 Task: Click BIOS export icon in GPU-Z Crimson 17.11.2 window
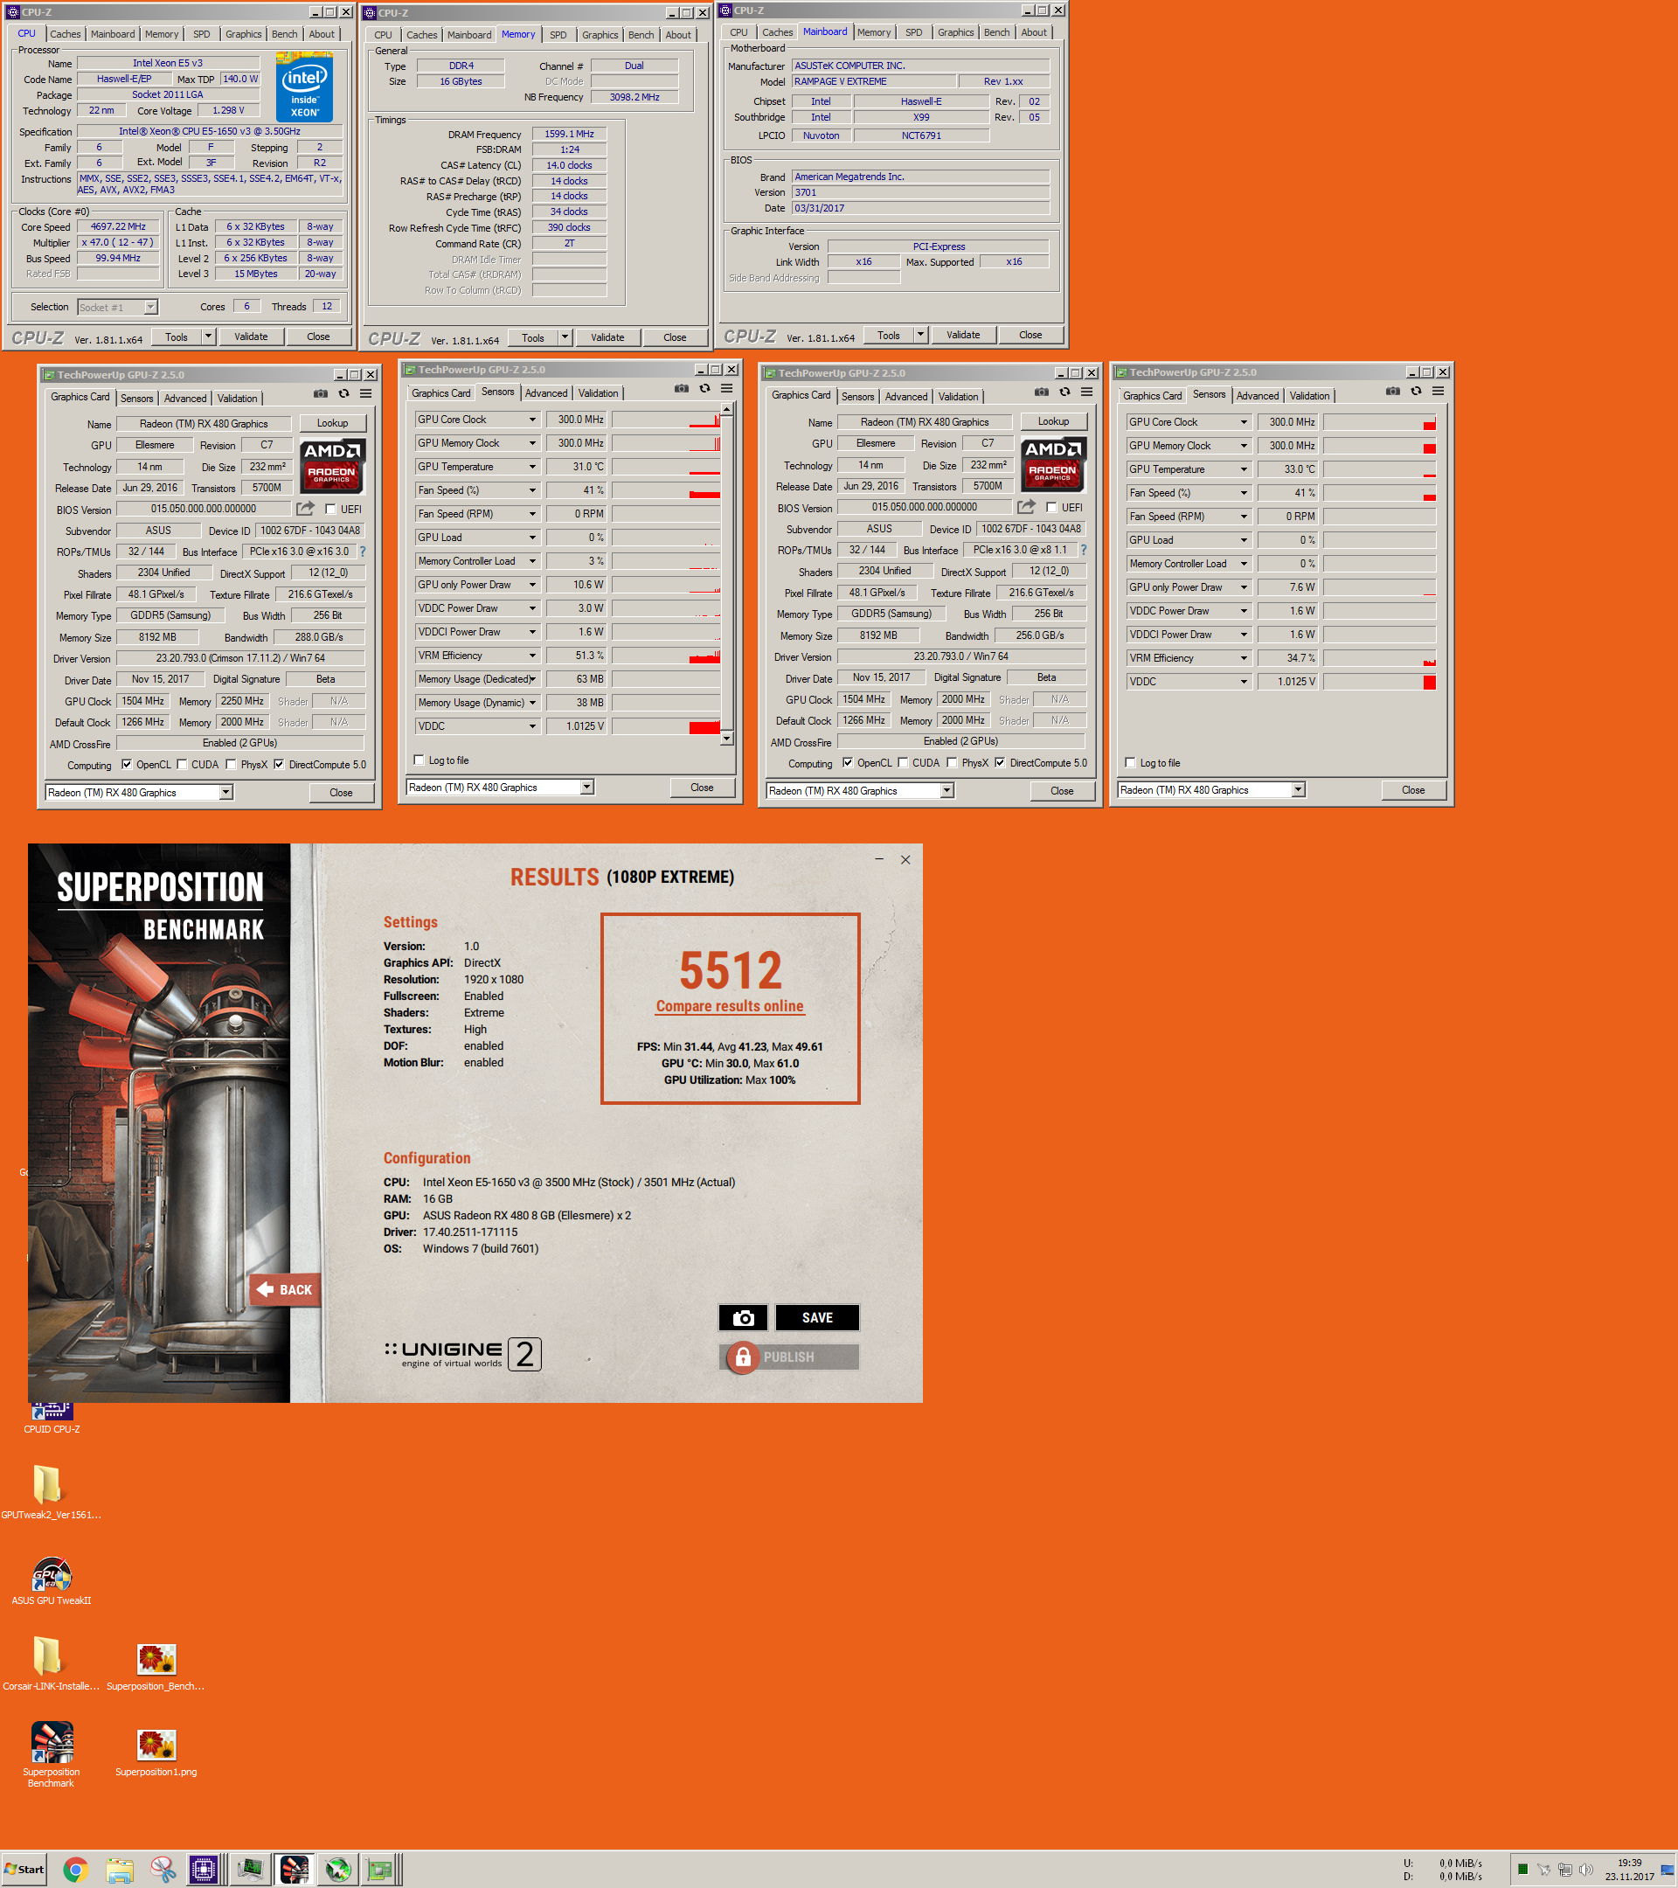[x=306, y=508]
